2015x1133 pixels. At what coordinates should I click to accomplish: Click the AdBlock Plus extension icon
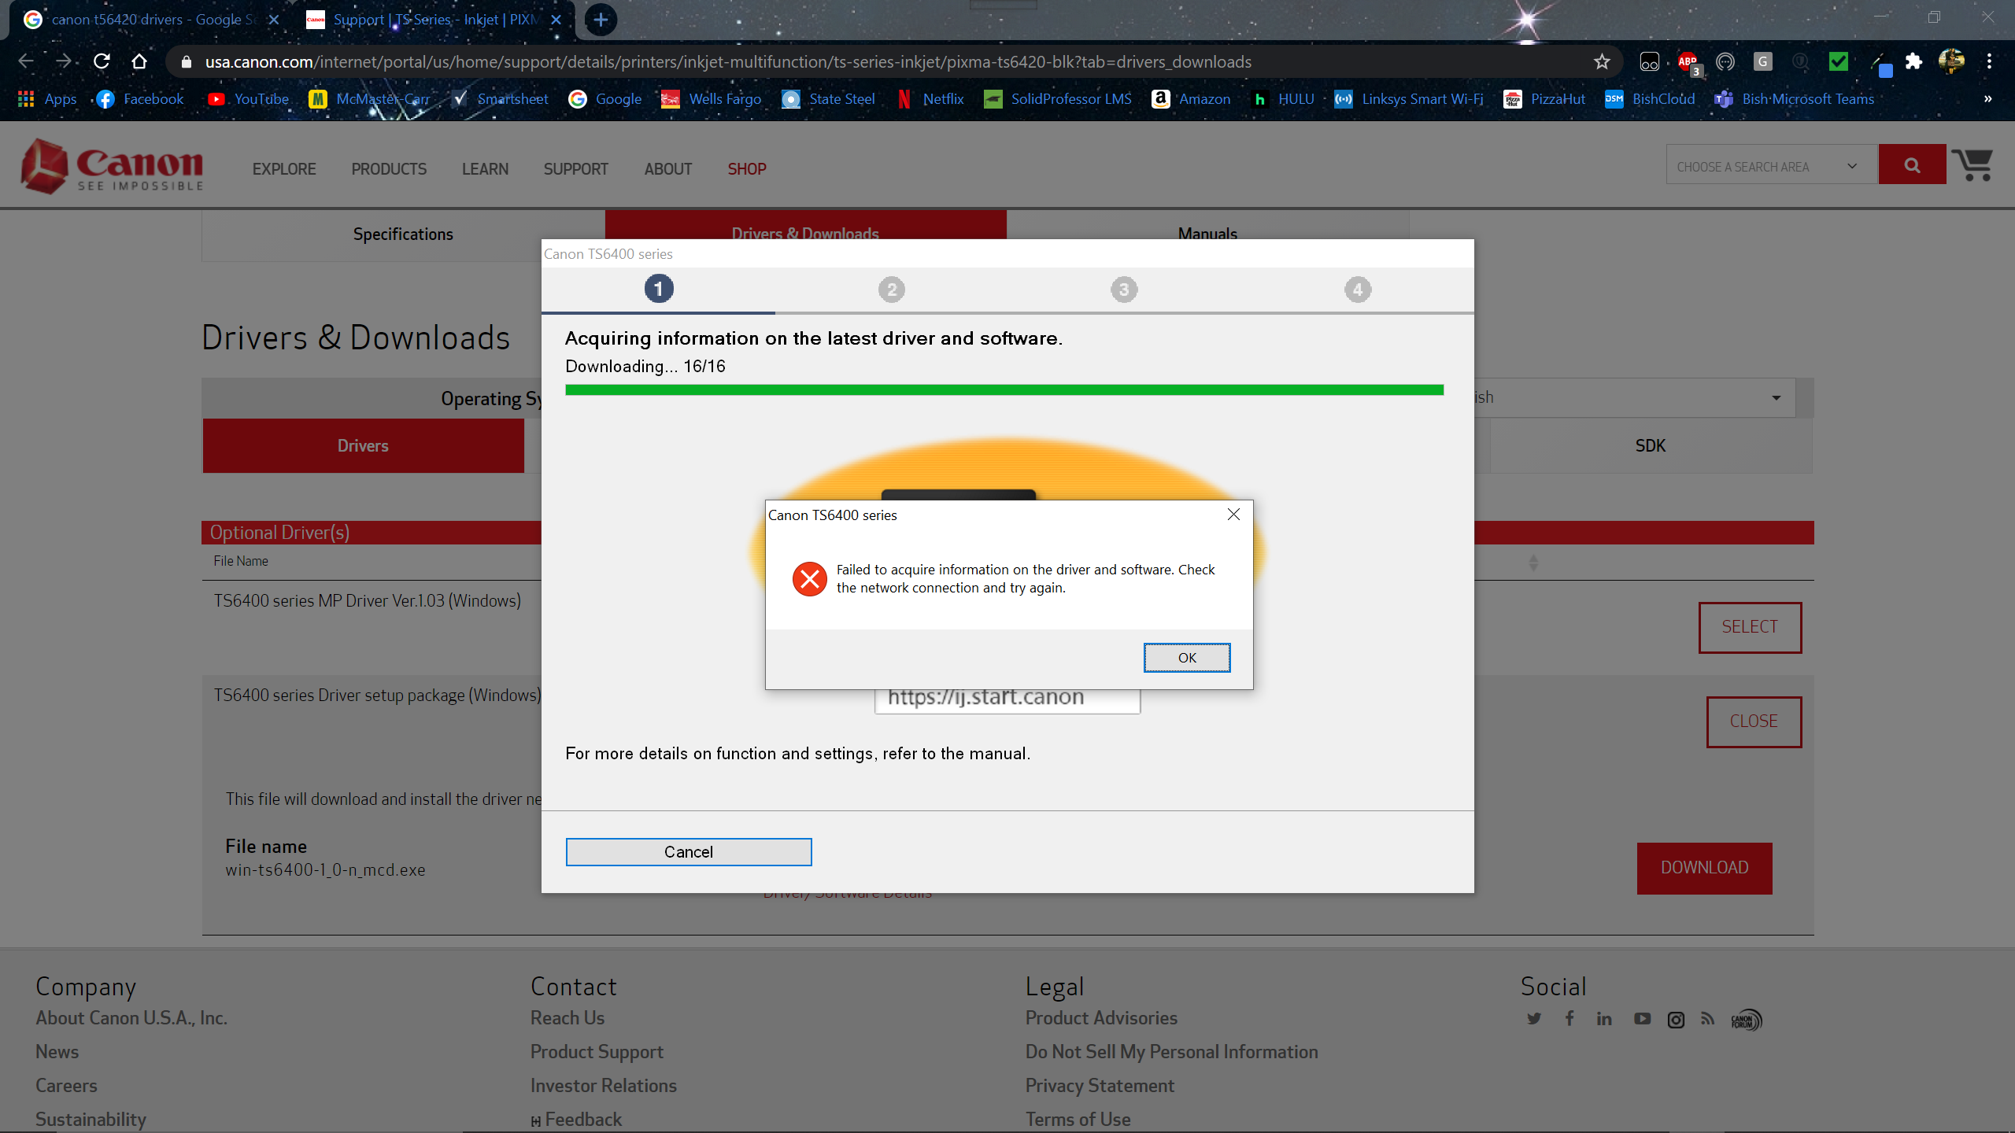[1687, 61]
